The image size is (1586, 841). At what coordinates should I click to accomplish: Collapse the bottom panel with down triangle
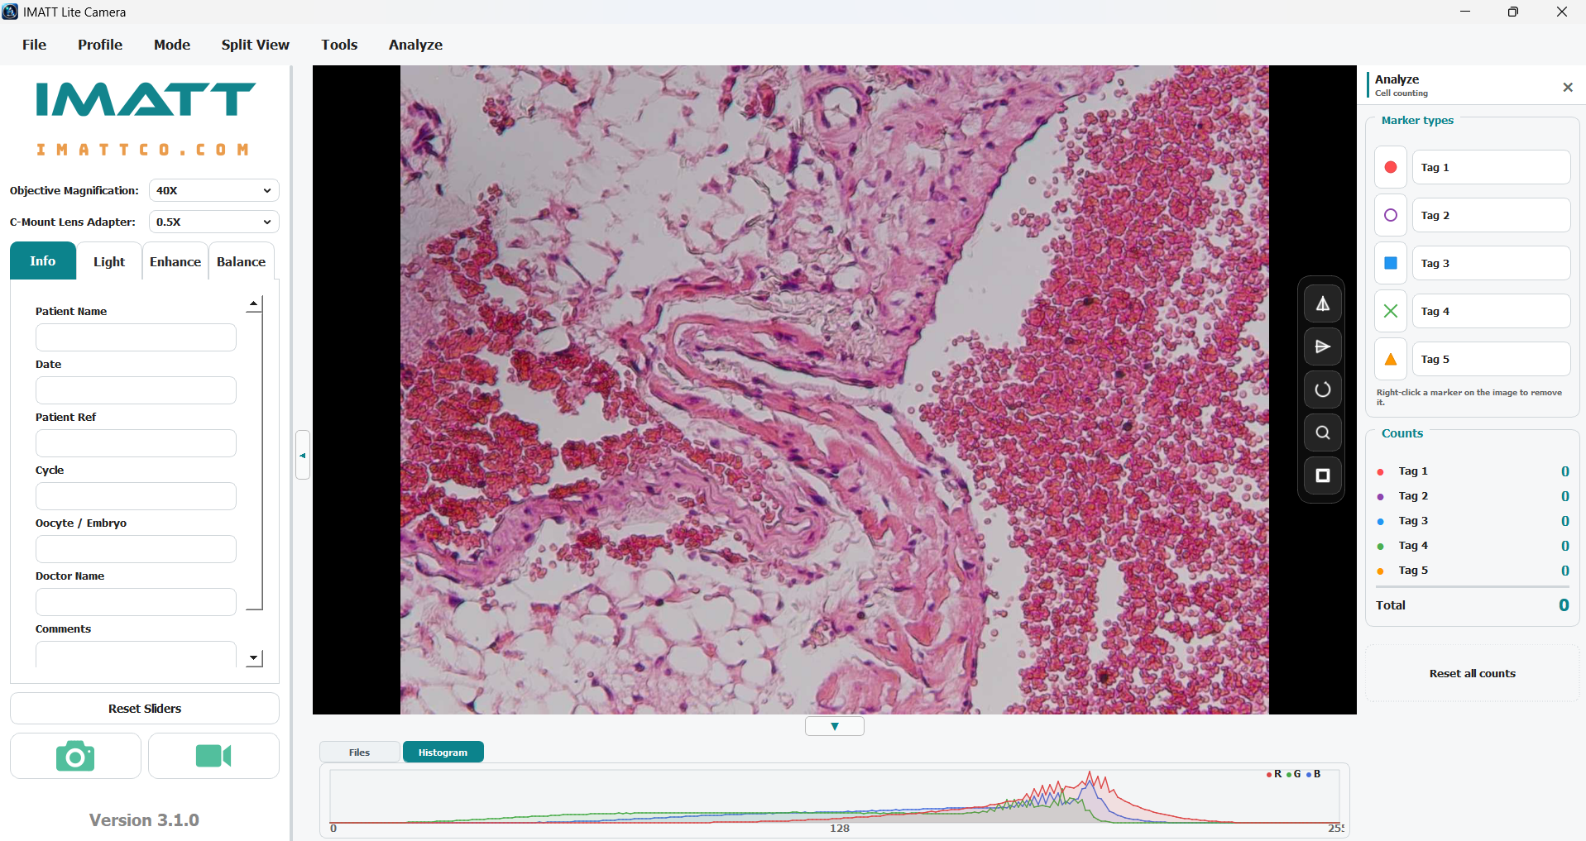[835, 726]
